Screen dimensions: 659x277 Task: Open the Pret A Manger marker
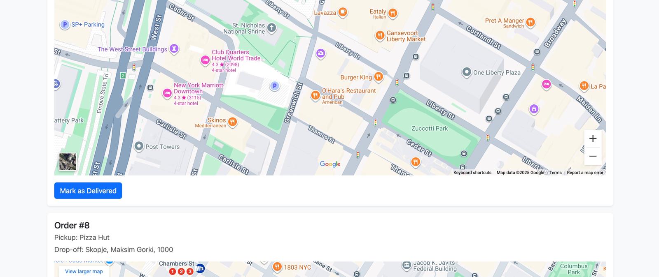click(x=530, y=22)
